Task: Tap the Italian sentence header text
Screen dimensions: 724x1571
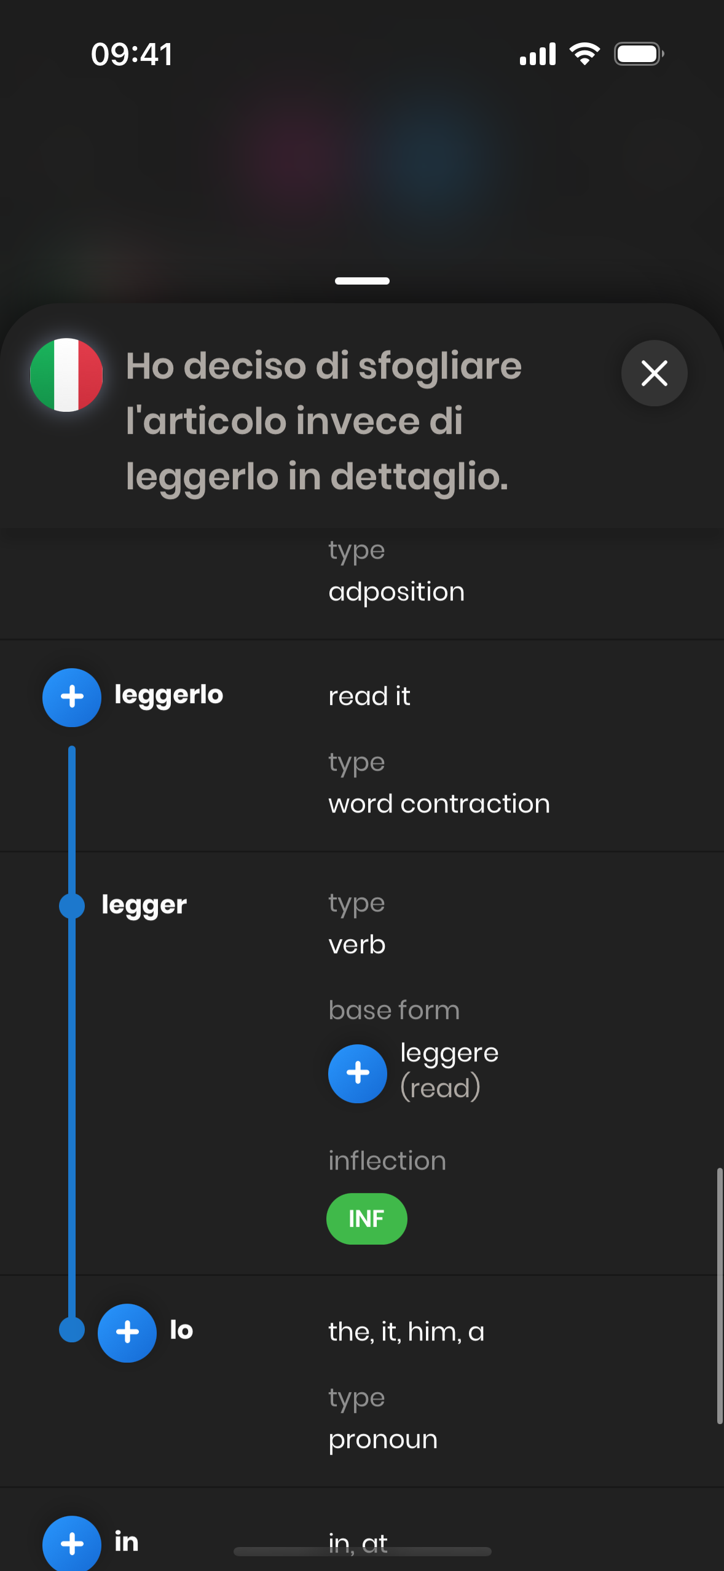Action: pos(324,421)
